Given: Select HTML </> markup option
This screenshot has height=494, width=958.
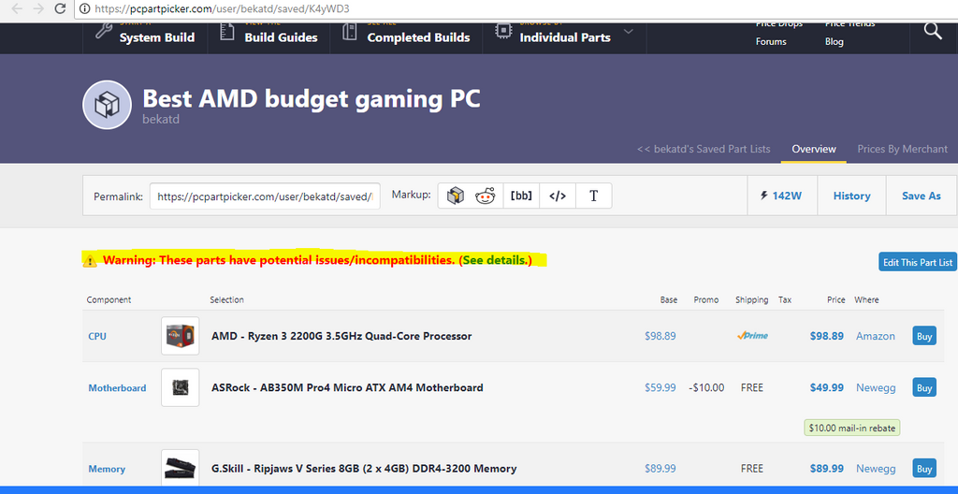Looking at the screenshot, I should pos(558,196).
